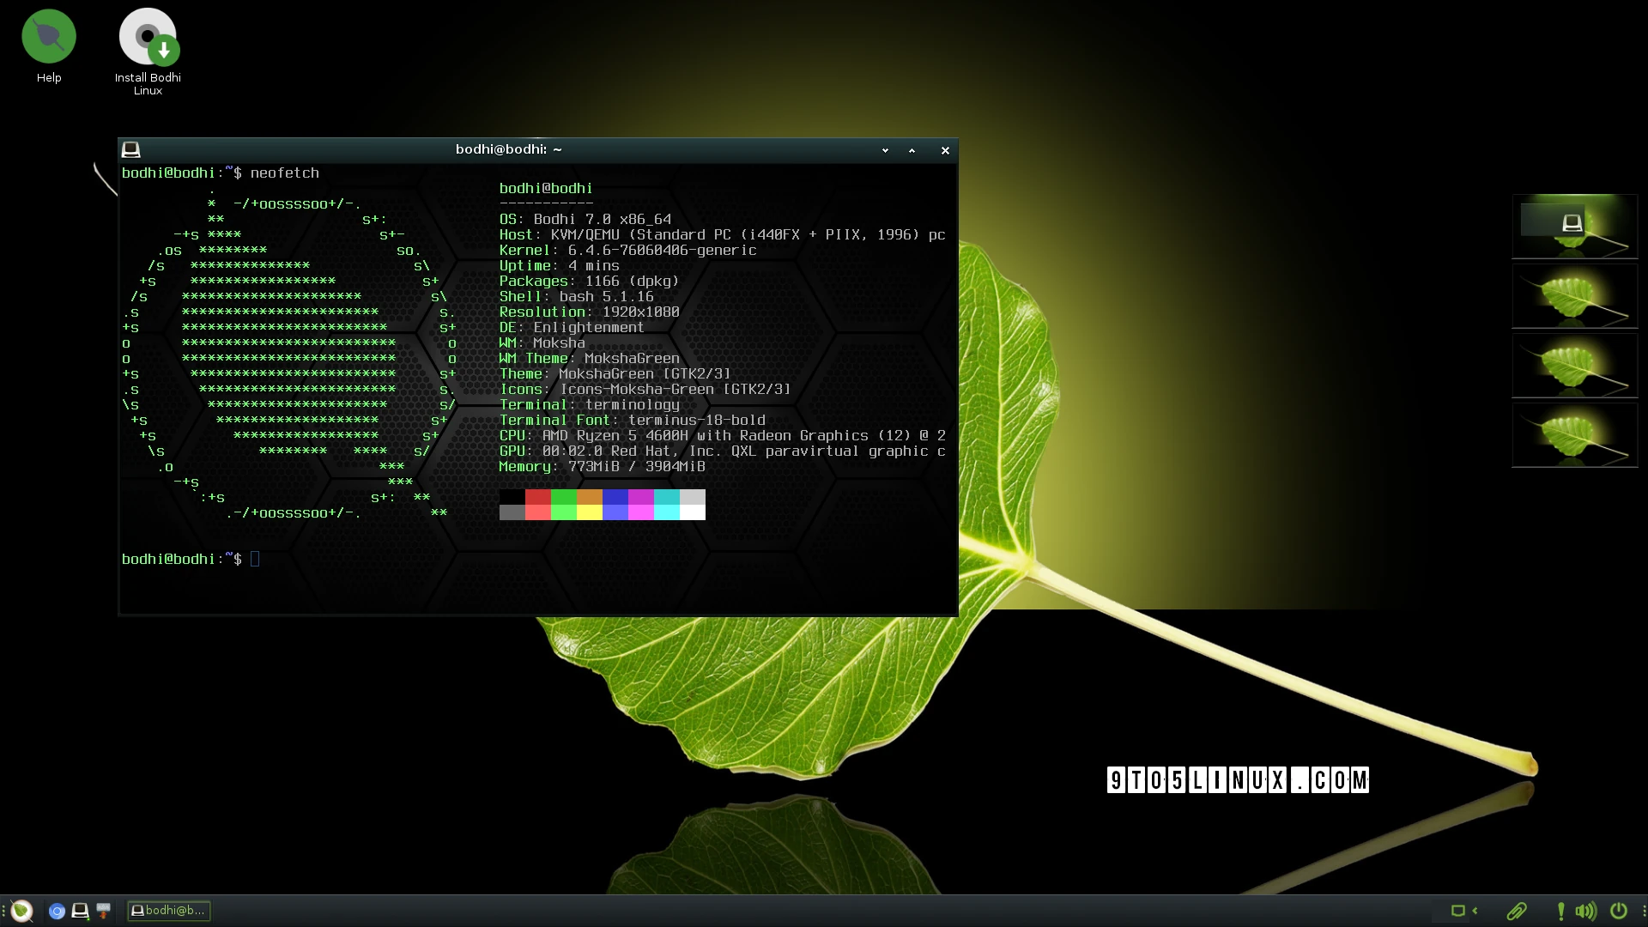Click the software updater icon in the taskbar

[103, 911]
